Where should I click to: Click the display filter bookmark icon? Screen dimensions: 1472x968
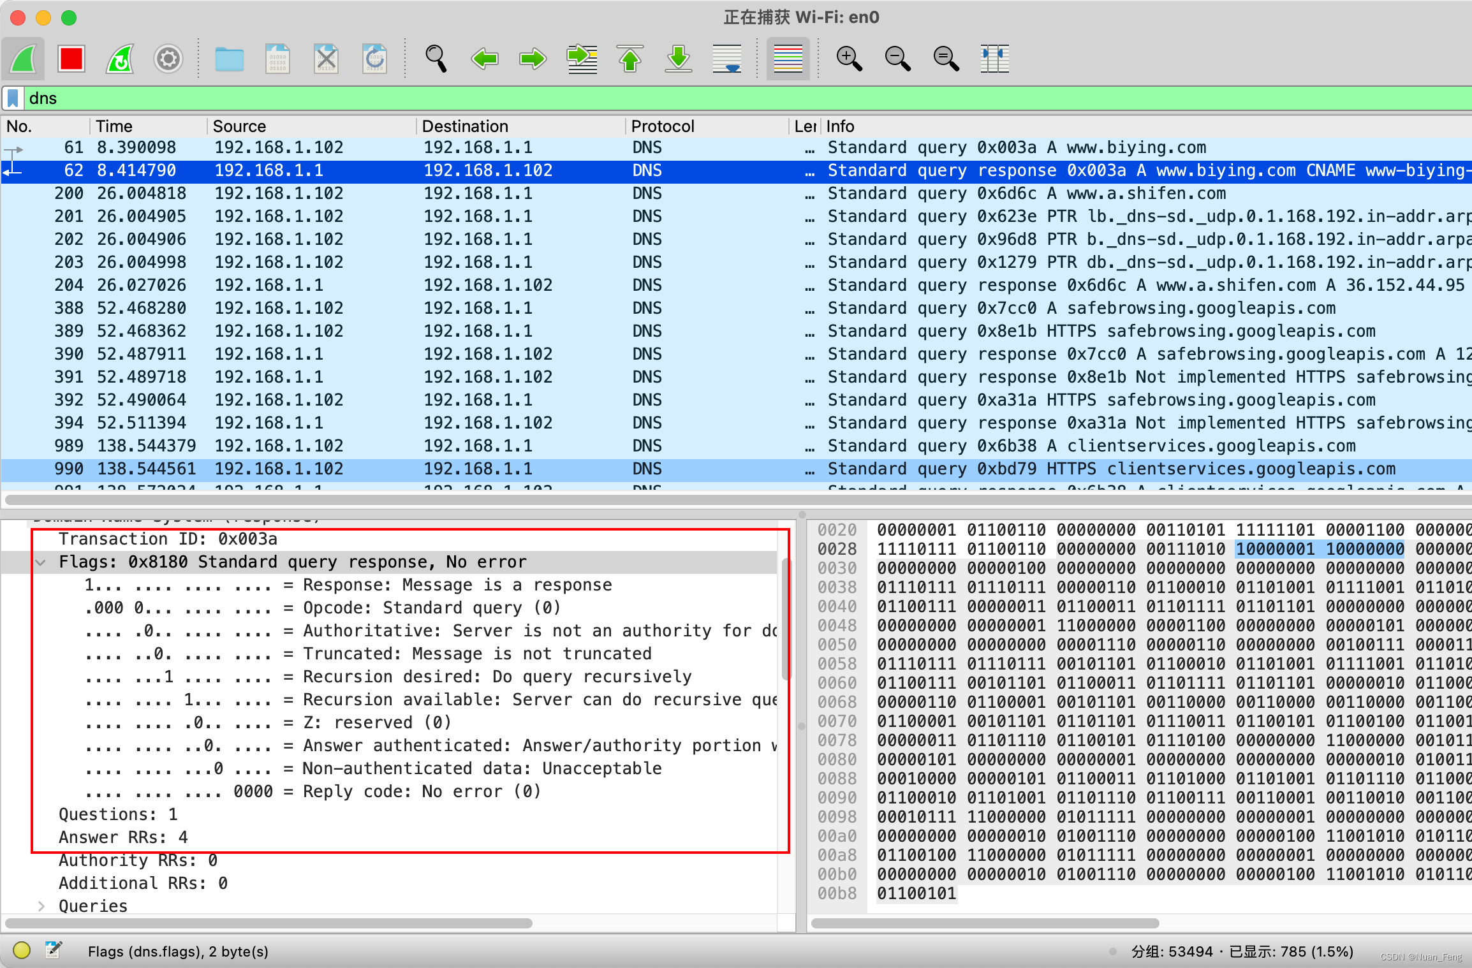tap(13, 98)
